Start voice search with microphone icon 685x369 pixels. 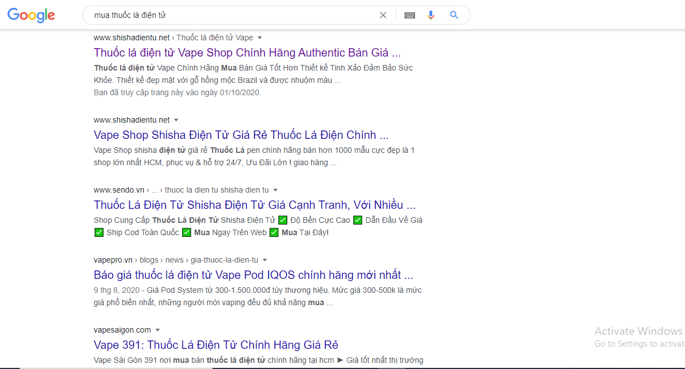coord(431,15)
